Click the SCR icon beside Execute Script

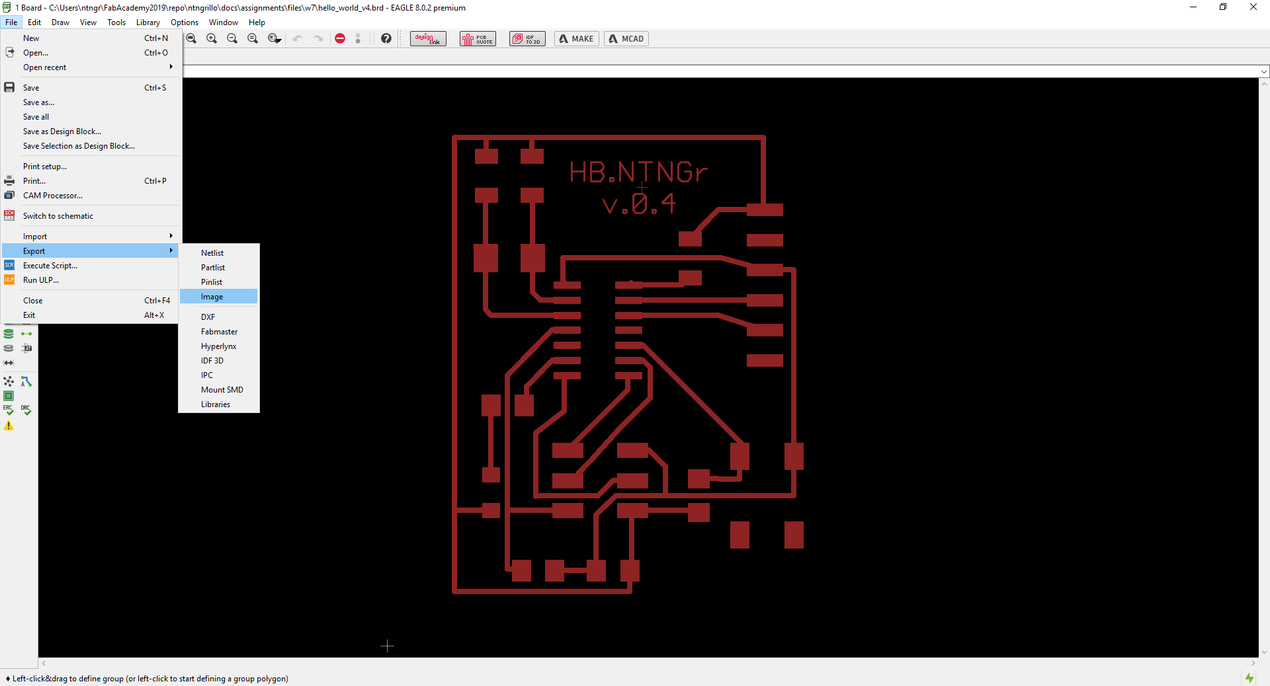pyautogui.click(x=9, y=265)
